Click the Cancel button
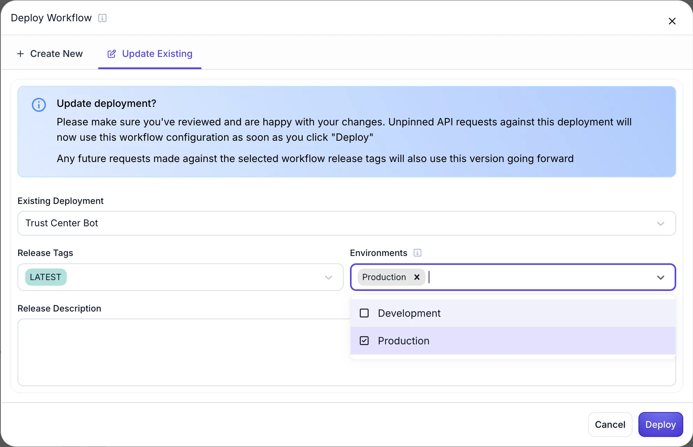The width and height of the screenshot is (693, 447). tap(610, 425)
